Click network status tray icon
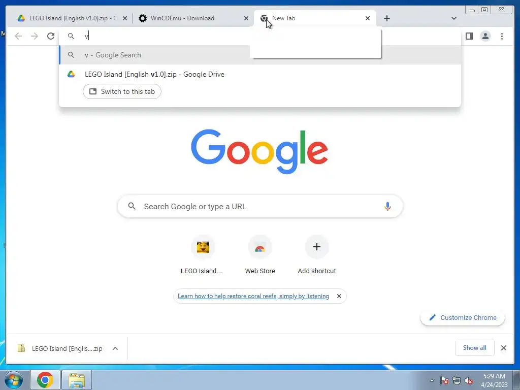The width and height of the screenshot is (520, 390). (x=457, y=380)
